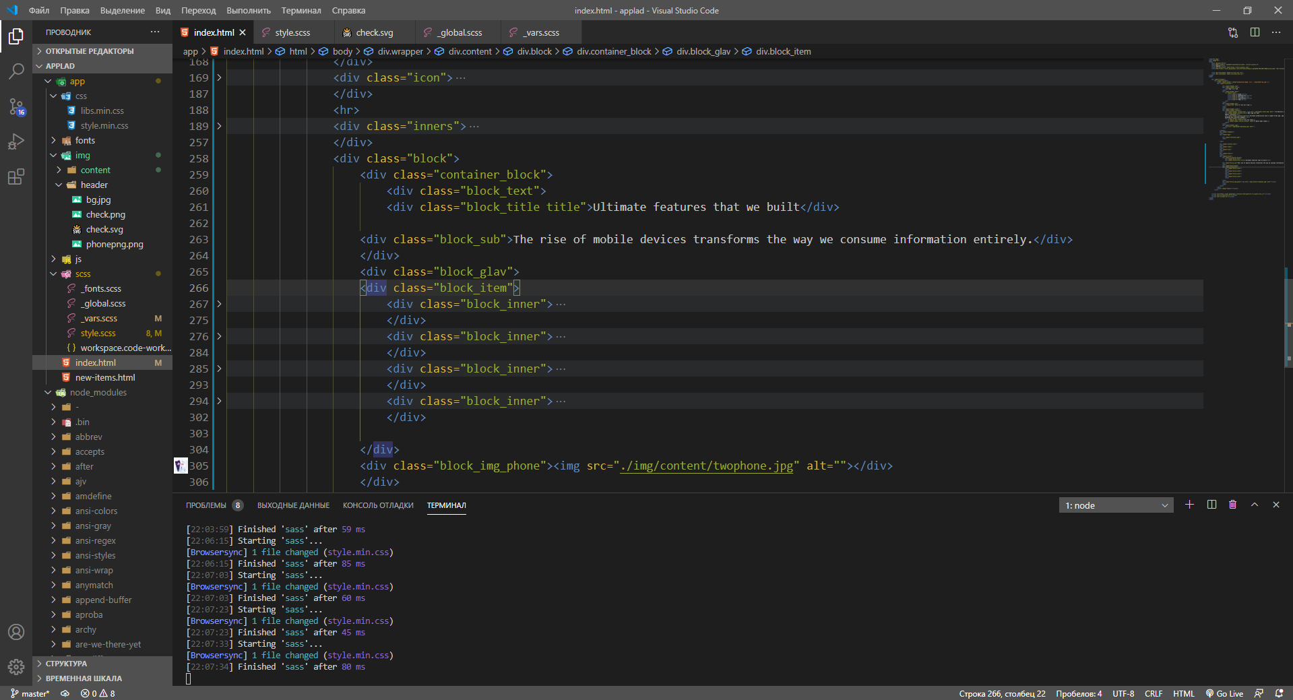Screen dimensions: 1293x700
Task: Expand the fonts folder
Action: click(x=53, y=141)
